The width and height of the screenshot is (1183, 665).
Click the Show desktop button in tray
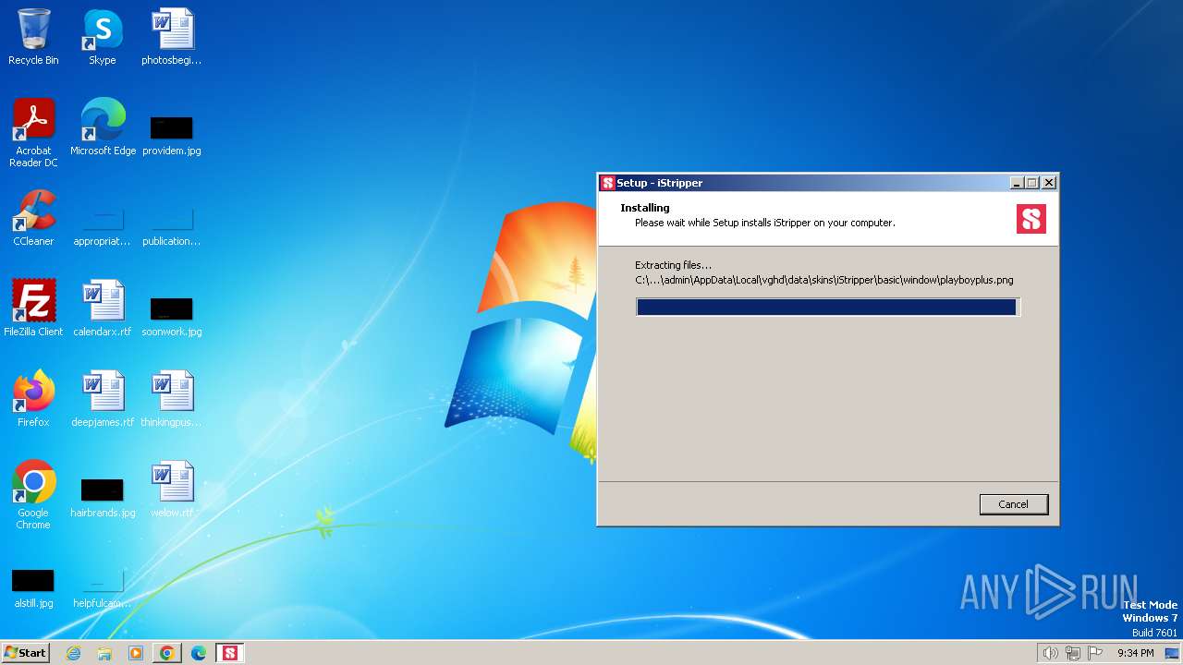point(1171,653)
